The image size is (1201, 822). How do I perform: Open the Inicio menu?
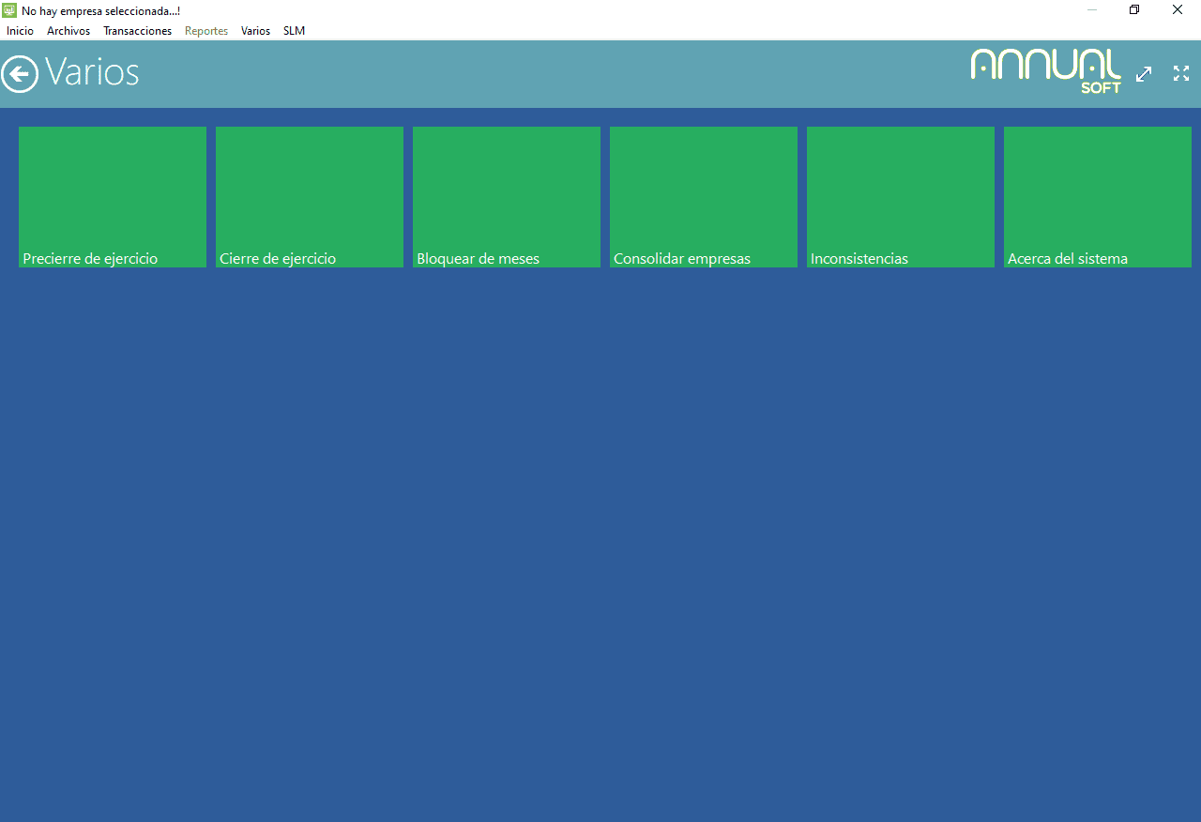coord(20,31)
